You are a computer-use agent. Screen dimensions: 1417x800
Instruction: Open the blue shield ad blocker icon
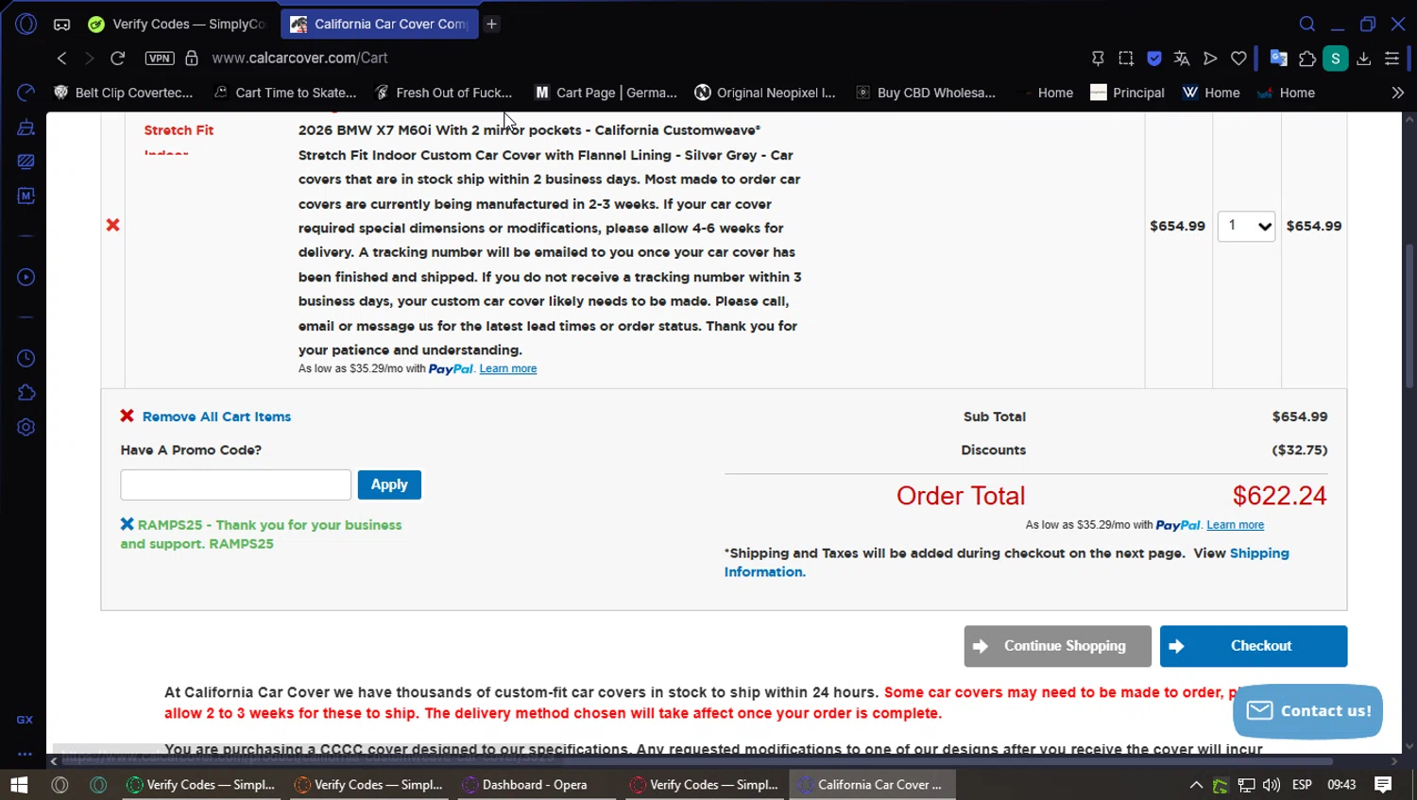(x=1154, y=59)
